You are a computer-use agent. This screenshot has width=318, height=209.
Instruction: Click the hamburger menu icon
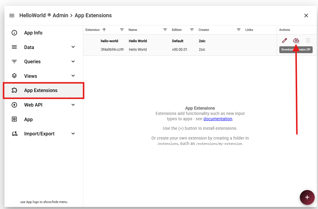(12, 15)
